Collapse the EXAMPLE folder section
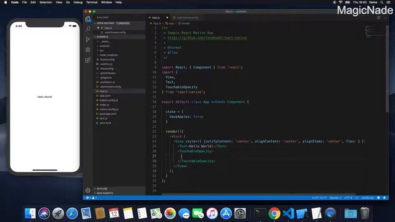Viewport: 395px width, 222px height. (x=119, y=37)
